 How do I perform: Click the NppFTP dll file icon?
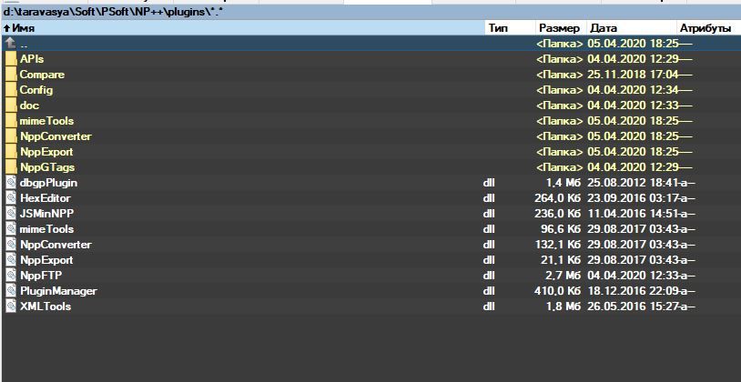coord(11,276)
